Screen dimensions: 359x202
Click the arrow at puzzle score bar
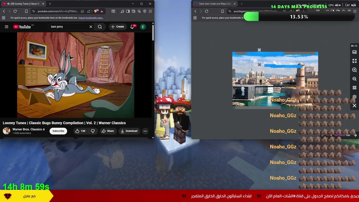(x=355, y=135)
